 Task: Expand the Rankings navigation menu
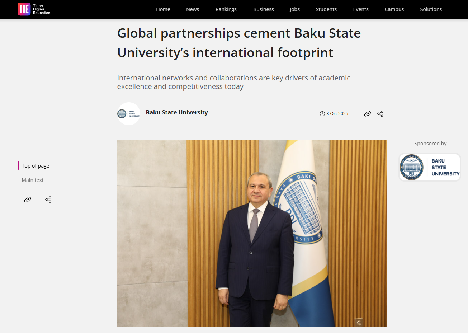(x=226, y=9)
